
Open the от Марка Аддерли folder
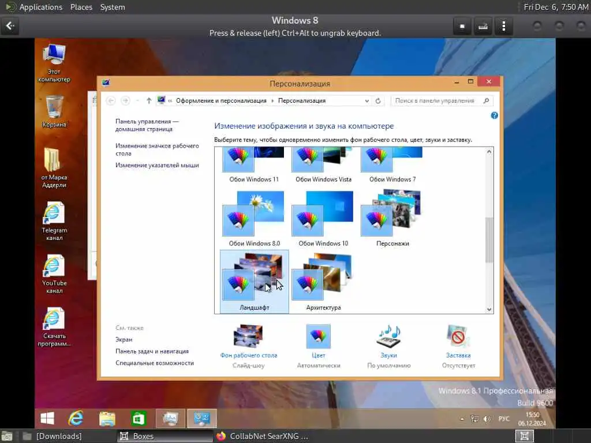[54, 168]
